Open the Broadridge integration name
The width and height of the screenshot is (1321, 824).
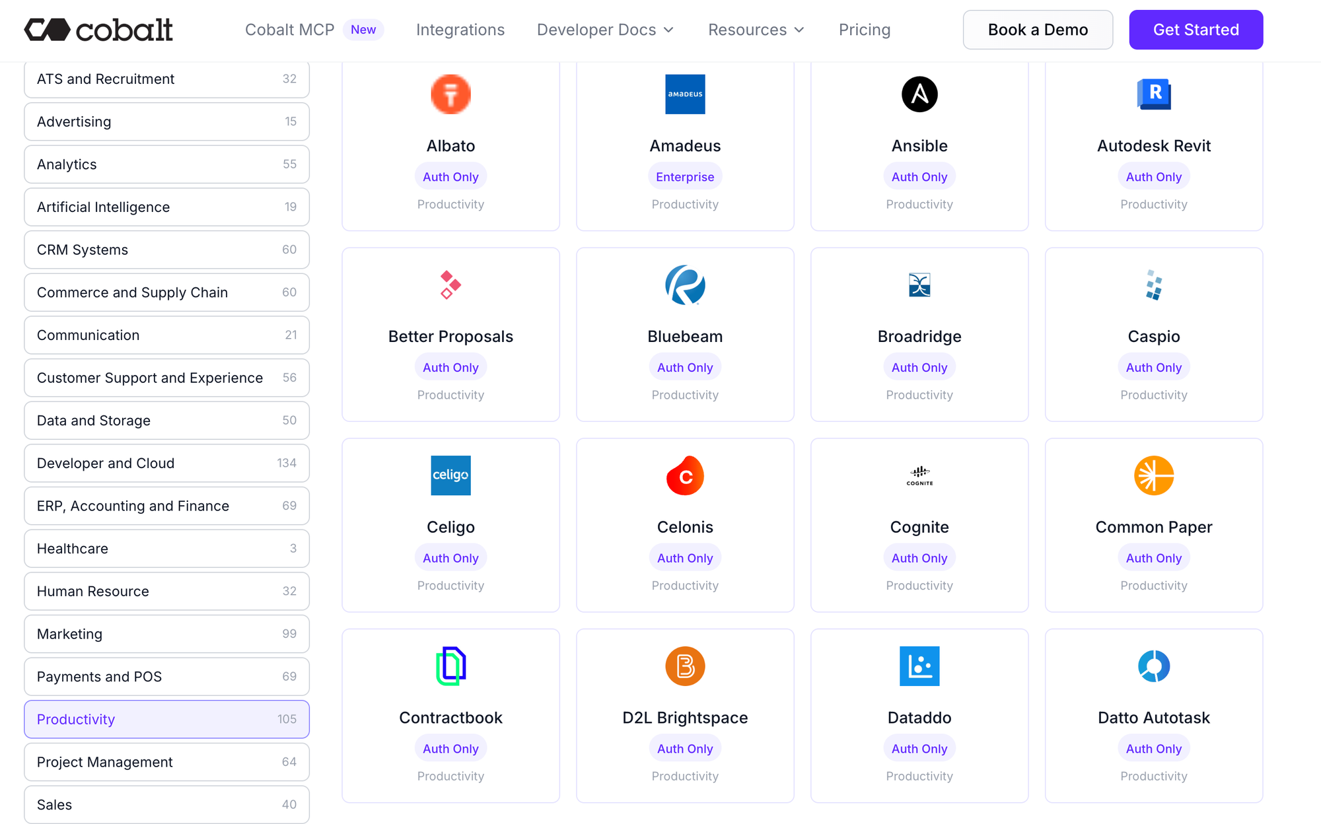(x=919, y=337)
